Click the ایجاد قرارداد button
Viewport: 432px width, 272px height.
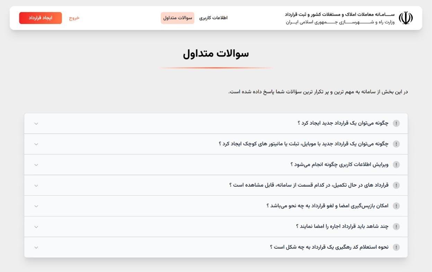pos(40,18)
